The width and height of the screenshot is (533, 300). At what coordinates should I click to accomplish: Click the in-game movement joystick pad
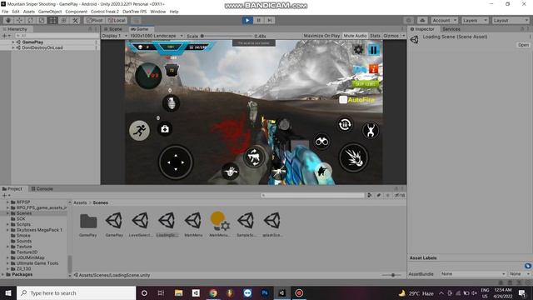(x=176, y=162)
